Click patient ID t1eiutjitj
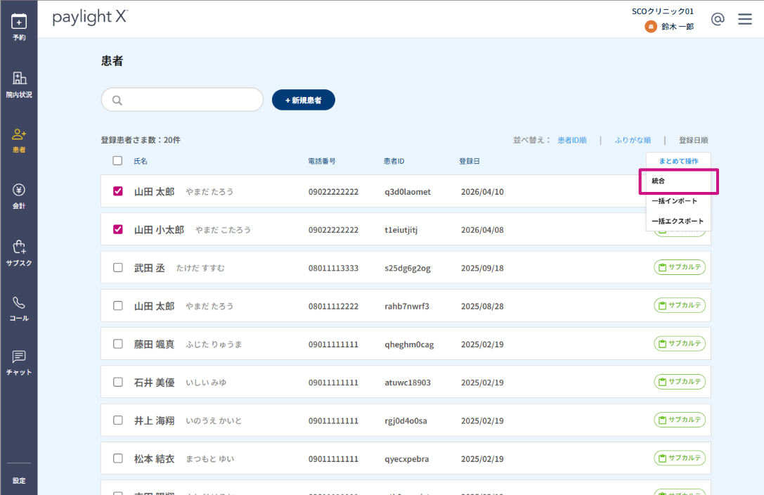Image resolution: width=764 pixels, height=495 pixels. pyautogui.click(x=401, y=230)
